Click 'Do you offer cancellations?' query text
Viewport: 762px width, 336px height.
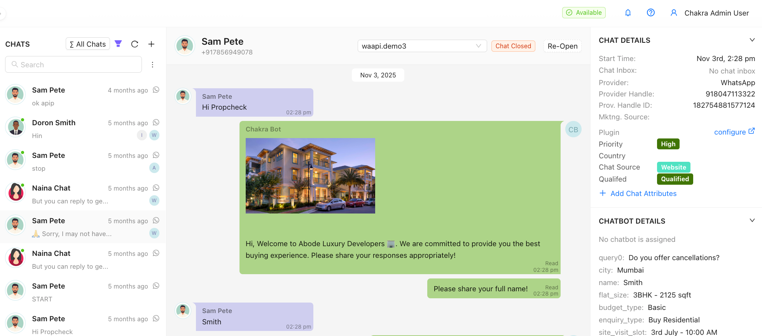click(x=674, y=257)
